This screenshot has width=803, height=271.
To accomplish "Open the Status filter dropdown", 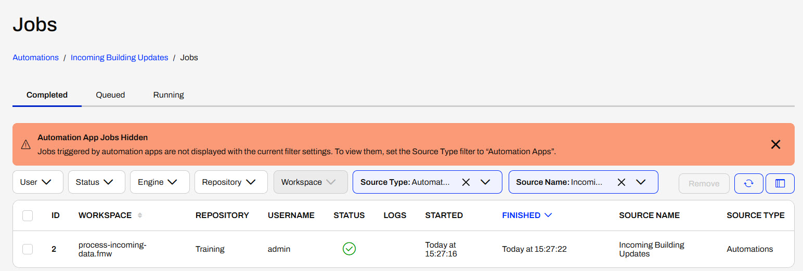I will click(96, 182).
